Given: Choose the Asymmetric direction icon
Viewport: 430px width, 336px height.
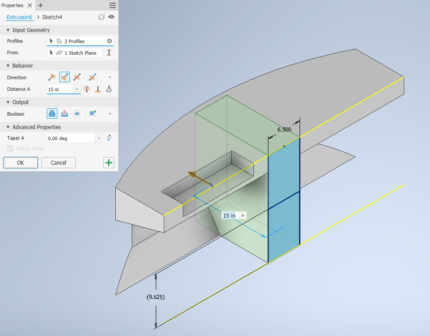Looking at the screenshot, I should pyautogui.click(x=93, y=77).
